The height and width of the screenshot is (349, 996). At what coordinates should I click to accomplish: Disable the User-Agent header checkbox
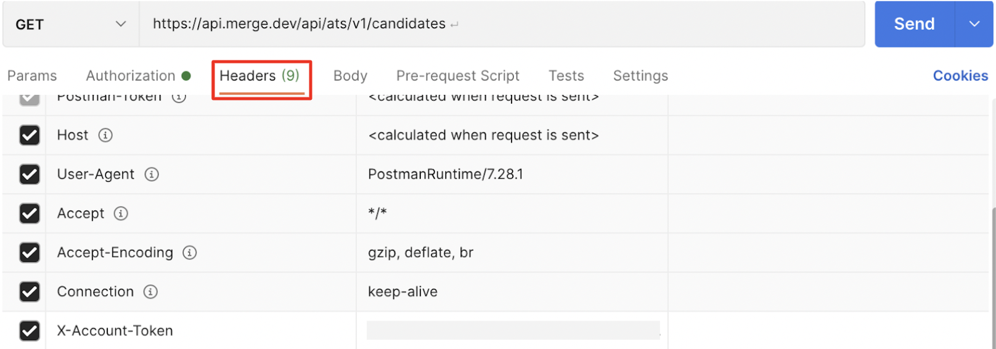coord(30,175)
